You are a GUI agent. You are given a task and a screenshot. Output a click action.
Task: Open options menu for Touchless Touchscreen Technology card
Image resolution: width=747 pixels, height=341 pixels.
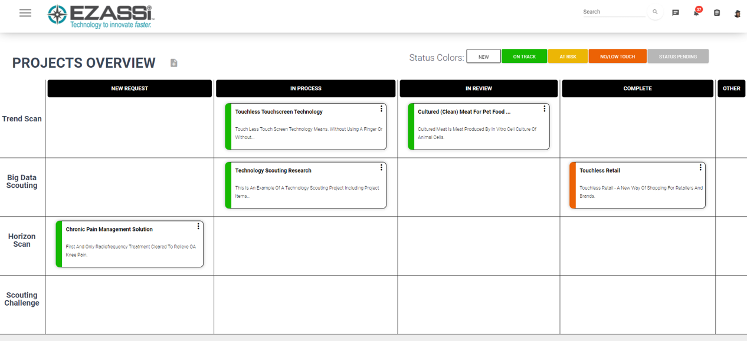tap(381, 109)
